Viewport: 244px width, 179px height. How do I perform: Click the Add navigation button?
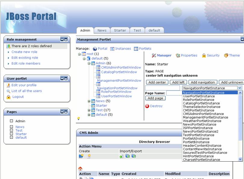pyautogui.click(x=203, y=82)
